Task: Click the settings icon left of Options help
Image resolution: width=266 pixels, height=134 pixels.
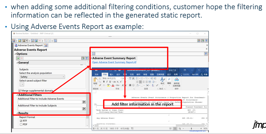Action: coord(83,58)
